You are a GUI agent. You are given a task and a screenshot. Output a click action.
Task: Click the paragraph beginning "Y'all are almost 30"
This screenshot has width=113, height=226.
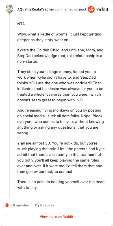[x=61, y=157]
